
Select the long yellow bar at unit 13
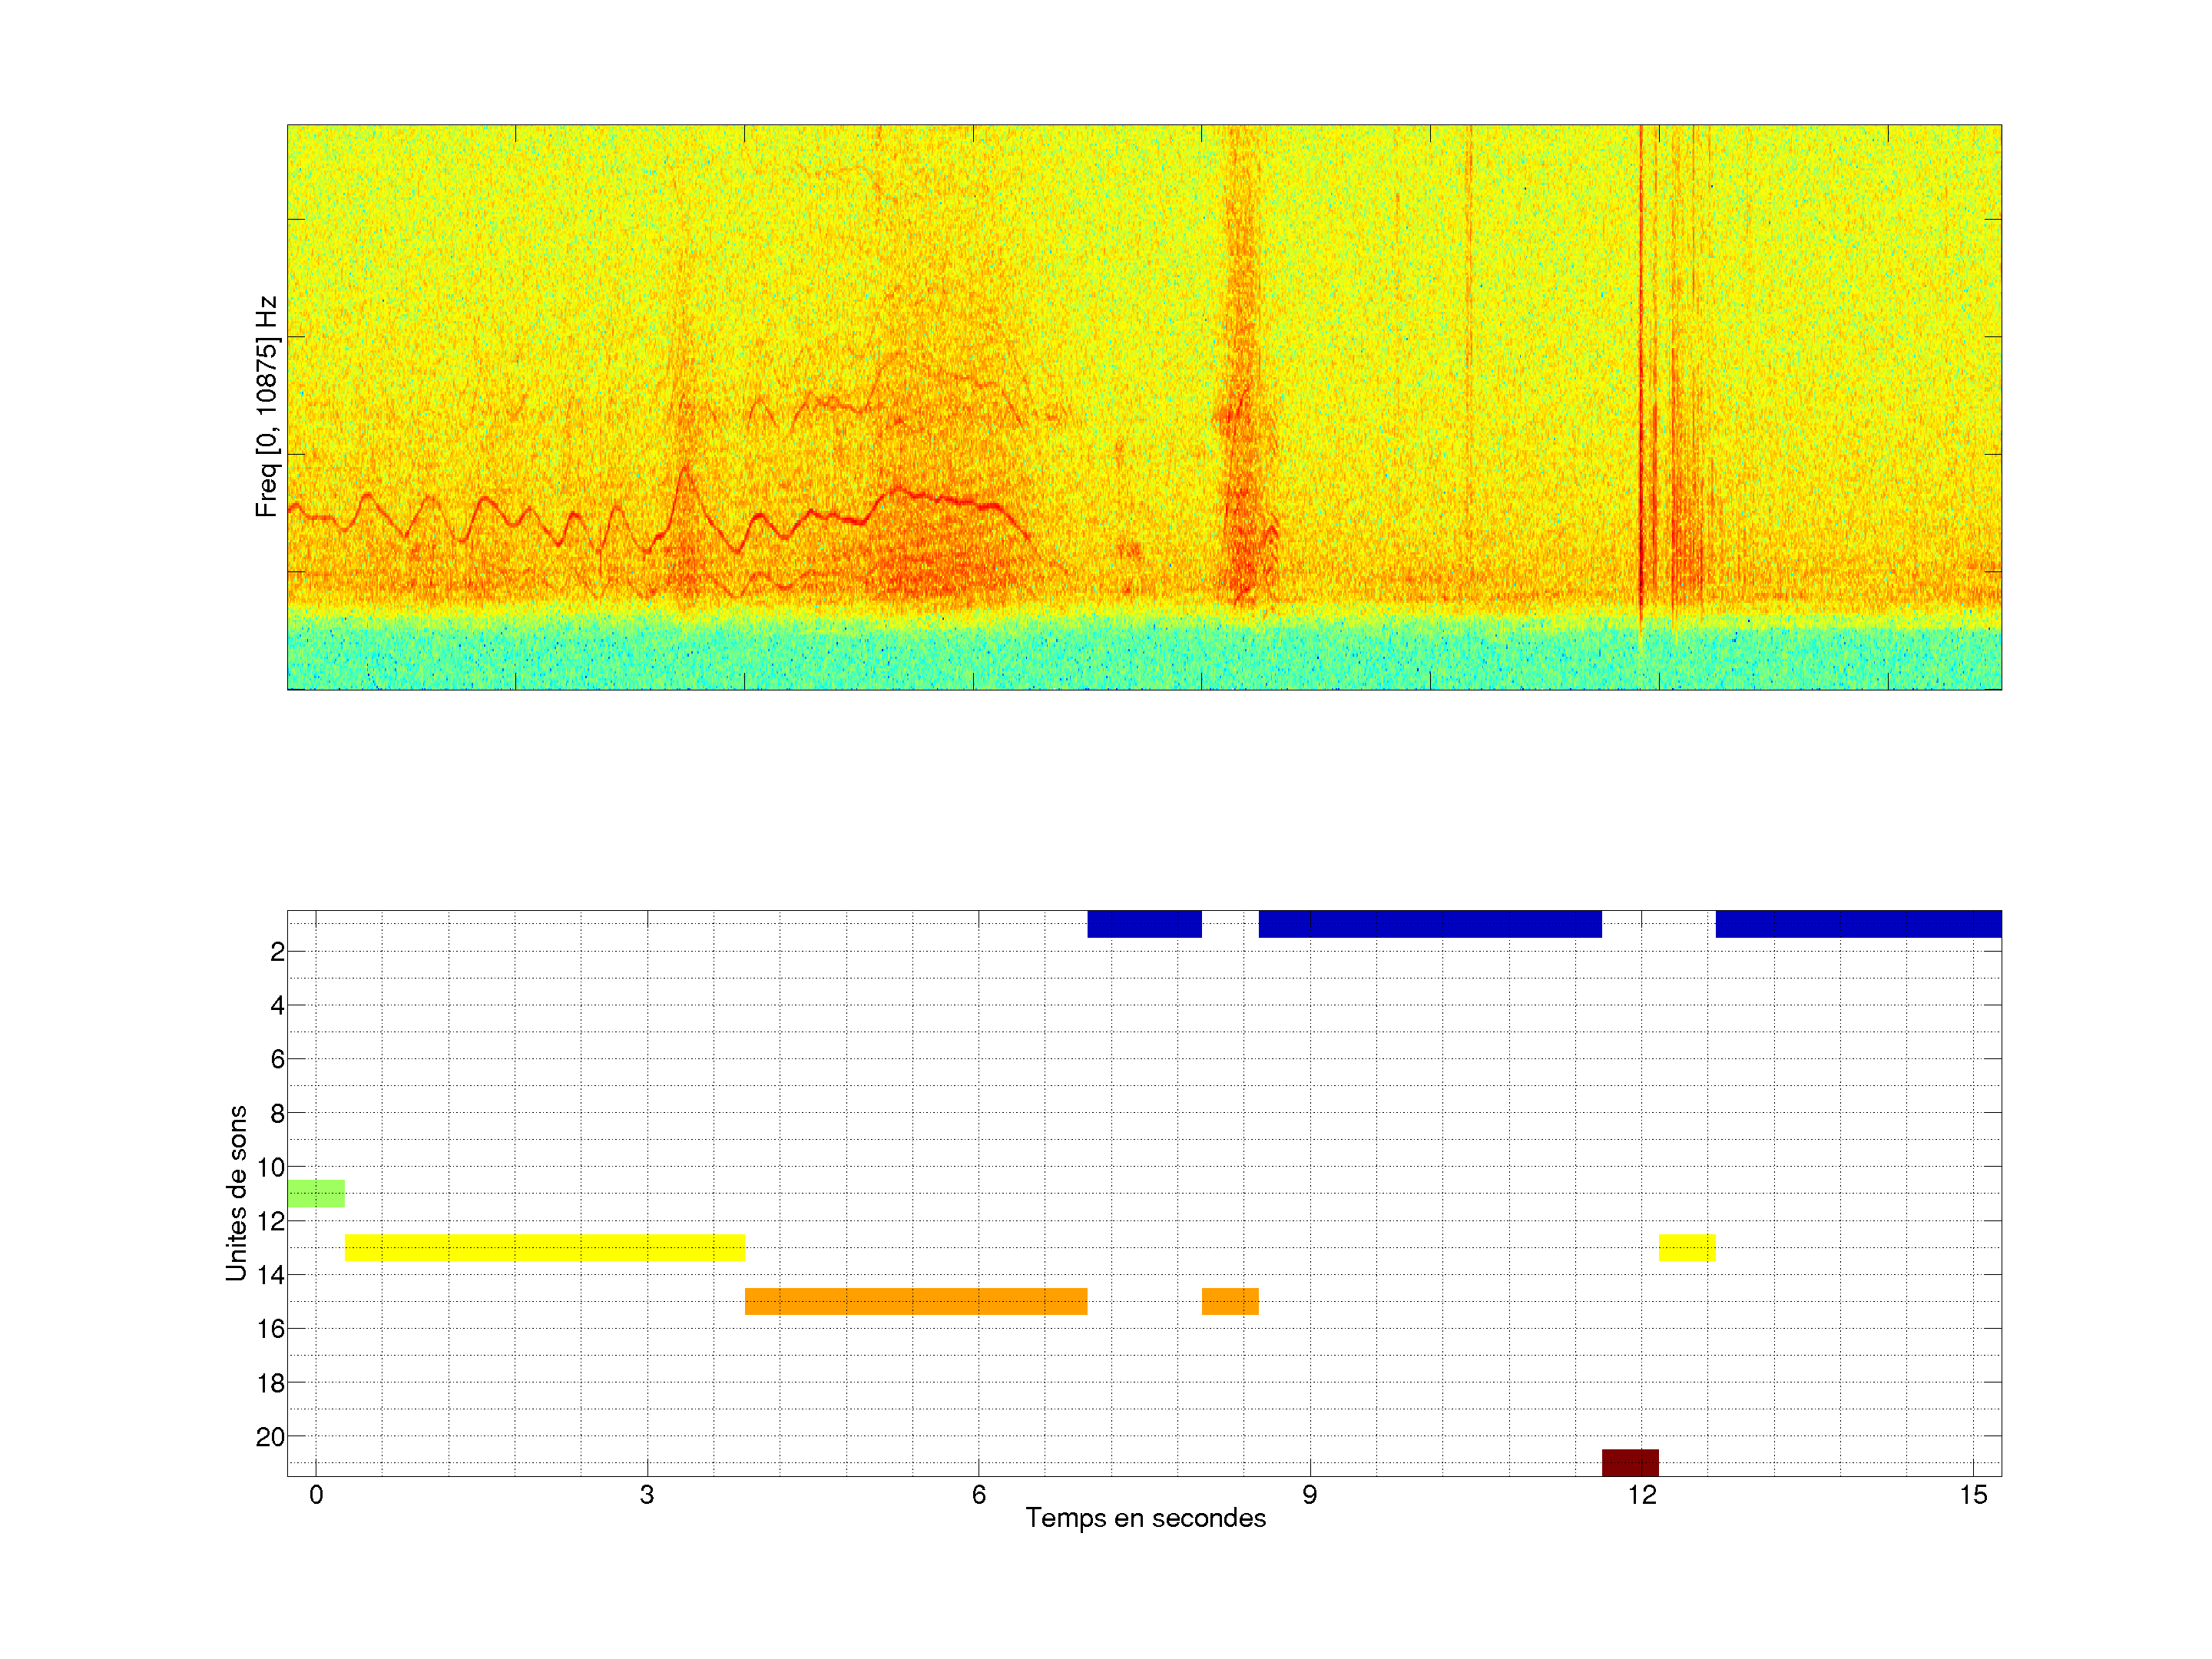click(x=545, y=1247)
